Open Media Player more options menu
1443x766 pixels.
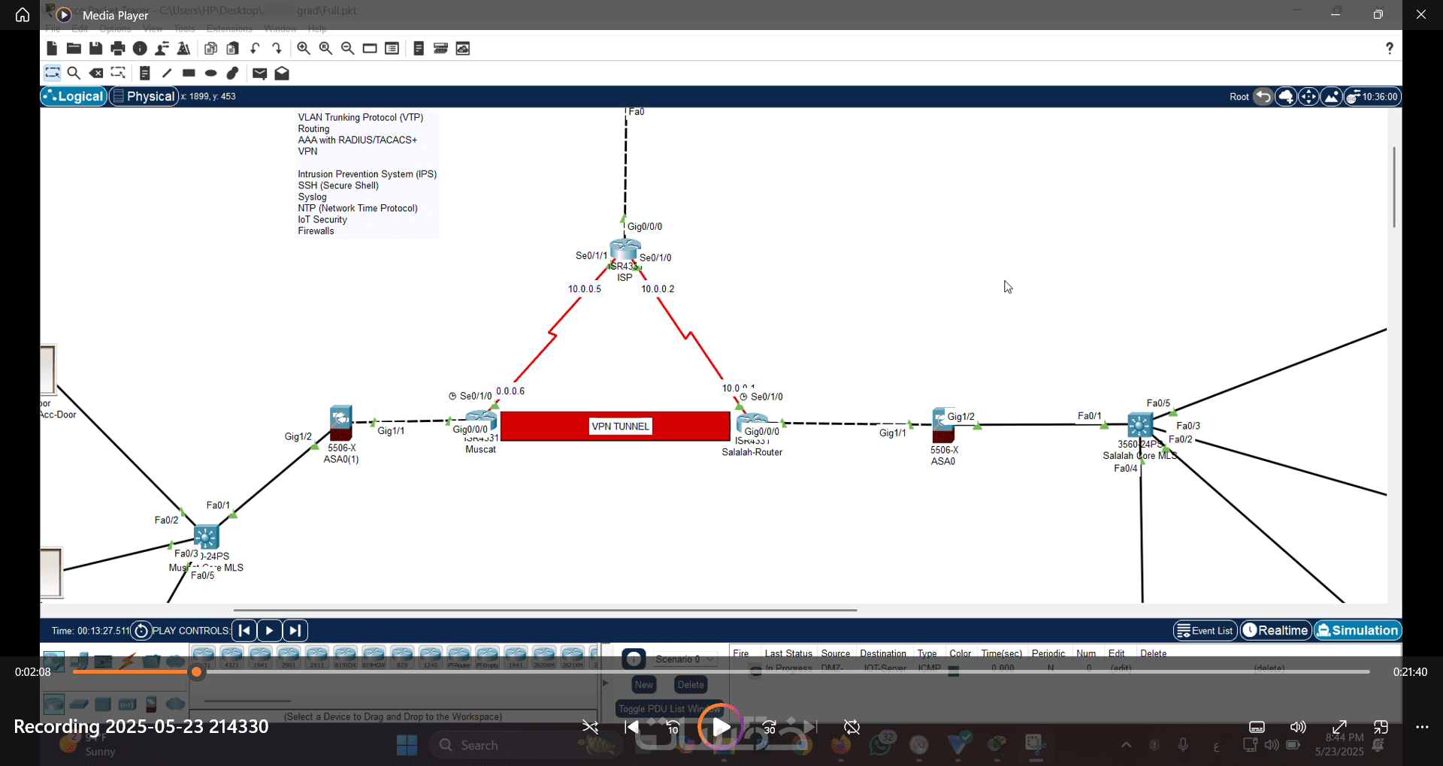(x=1422, y=727)
